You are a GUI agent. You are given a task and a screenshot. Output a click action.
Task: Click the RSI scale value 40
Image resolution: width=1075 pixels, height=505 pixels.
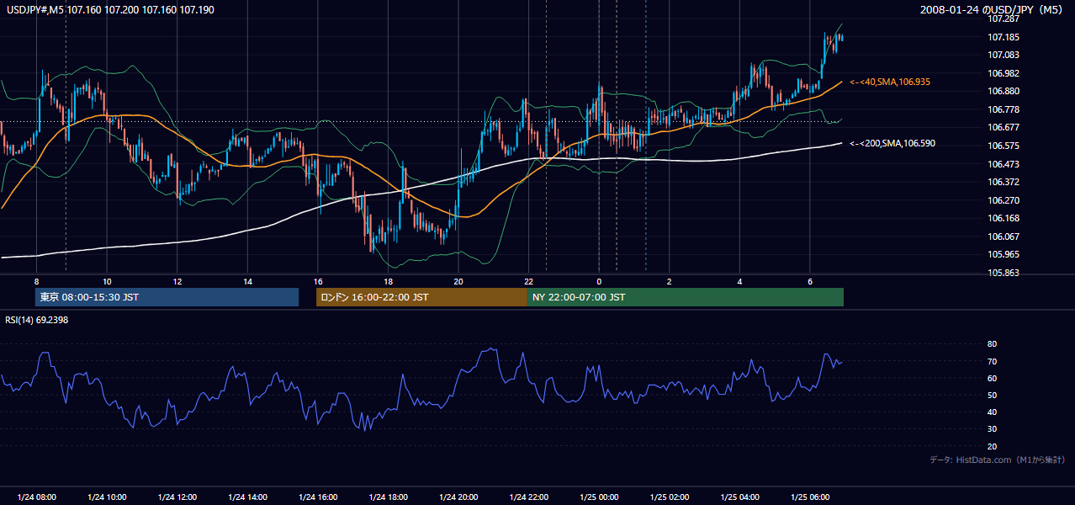[993, 412]
